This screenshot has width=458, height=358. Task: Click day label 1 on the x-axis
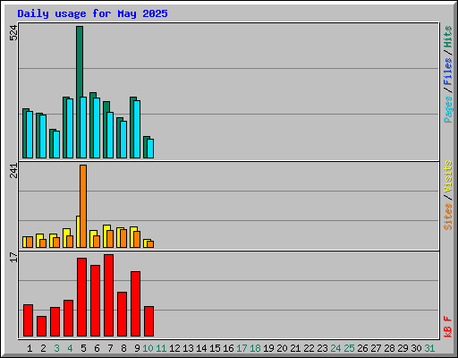(x=30, y=348)
